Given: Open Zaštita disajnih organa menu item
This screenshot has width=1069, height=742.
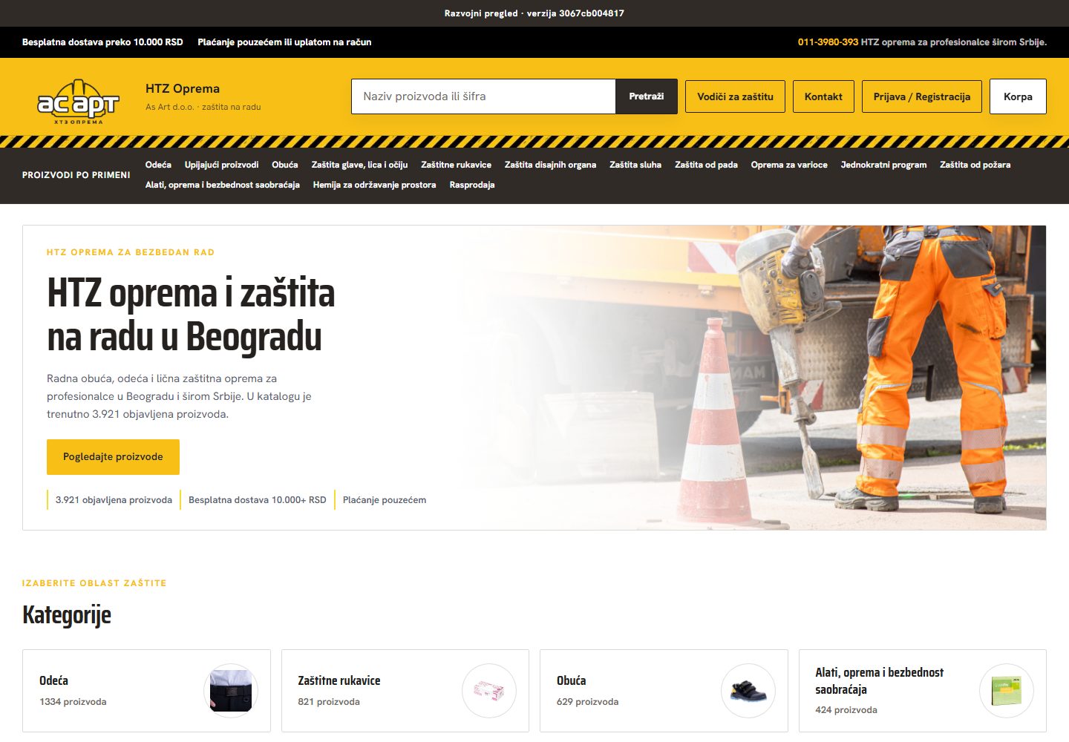Looking at the screenshot, I should [x=550, y=165].
